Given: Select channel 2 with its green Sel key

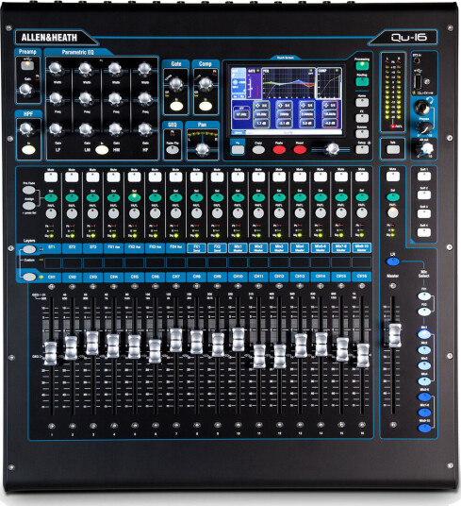Looking at the screenshot, I should click(x=72, y=197).
